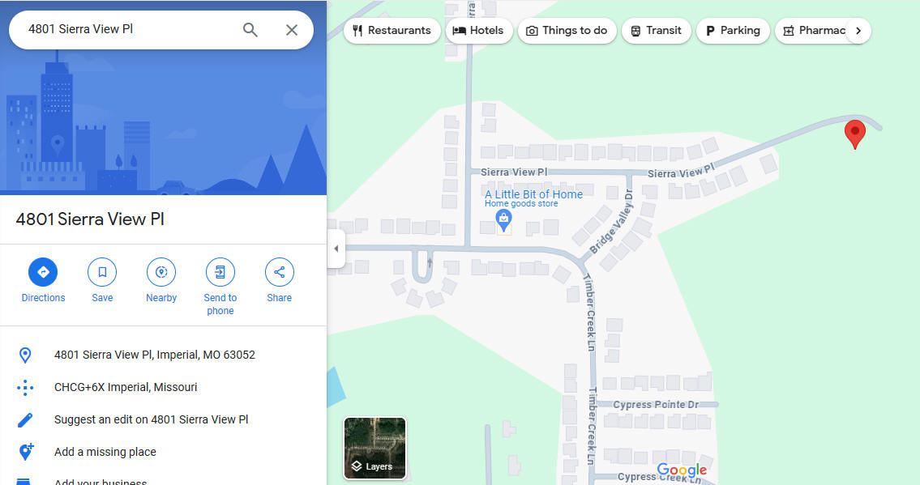Click the red destination pin on map

855,134
